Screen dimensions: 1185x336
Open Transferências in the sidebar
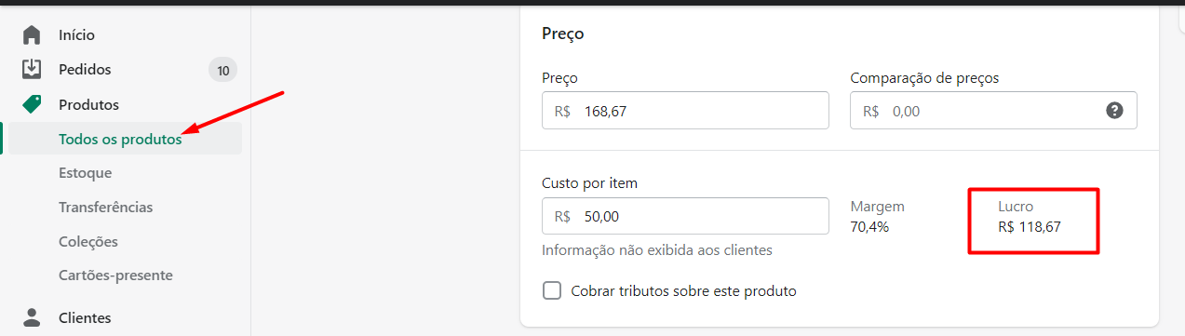click(105, 208)
